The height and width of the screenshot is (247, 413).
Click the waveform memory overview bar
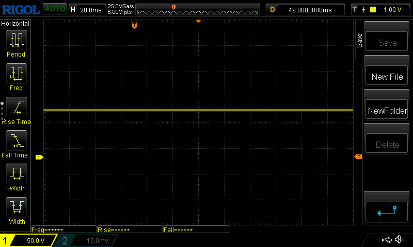click(198, 10)
